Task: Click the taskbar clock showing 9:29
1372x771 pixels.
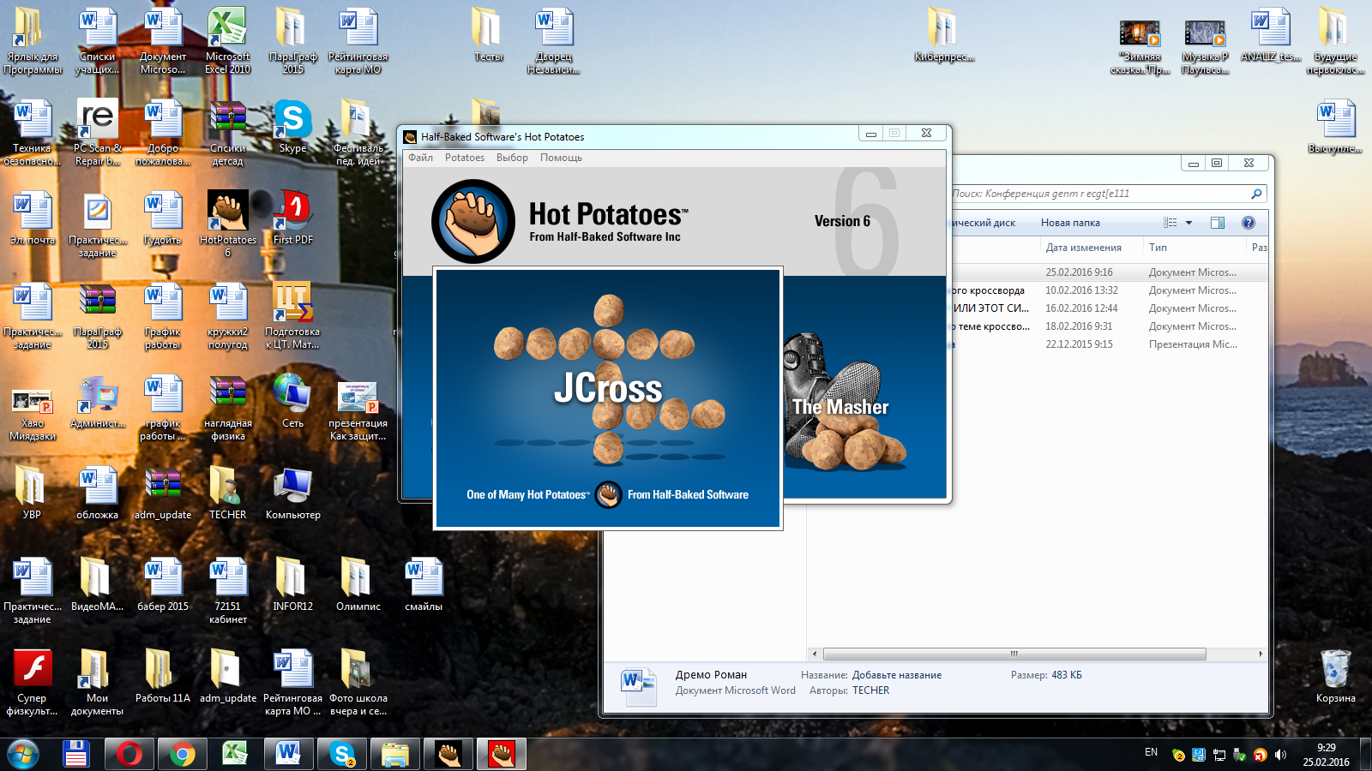Action: 1326,755
